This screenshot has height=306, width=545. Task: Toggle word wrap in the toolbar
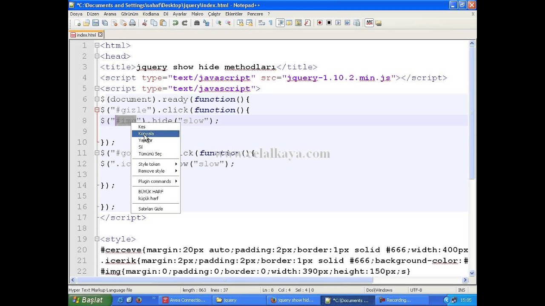[261, 23]
